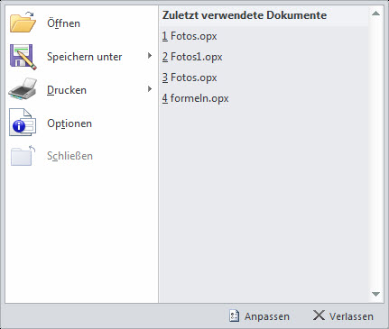389x329 pixels.
Task: Click the open folder icon beside Öffnen
Action: click(23, 23)
